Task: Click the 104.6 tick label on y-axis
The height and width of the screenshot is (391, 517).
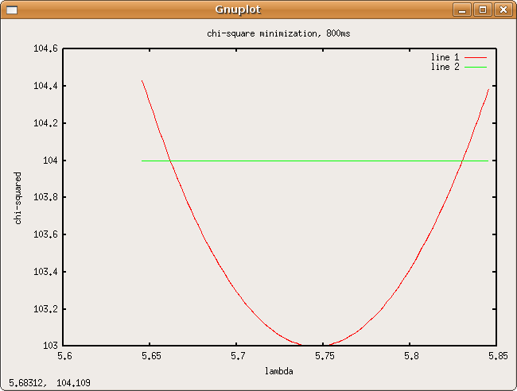Action: coord(45,48)
